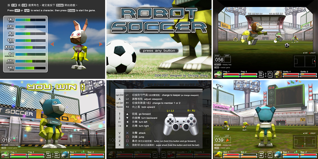Click the Frog portrait on the You Win screen
This screenshot has height=159, width=318.
[x=5, y=154]
